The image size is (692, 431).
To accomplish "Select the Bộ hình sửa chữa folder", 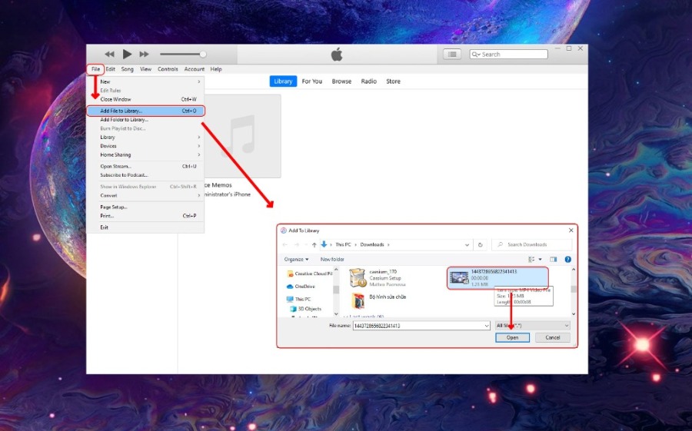I will pyautogui.click(x=378, y=300).
